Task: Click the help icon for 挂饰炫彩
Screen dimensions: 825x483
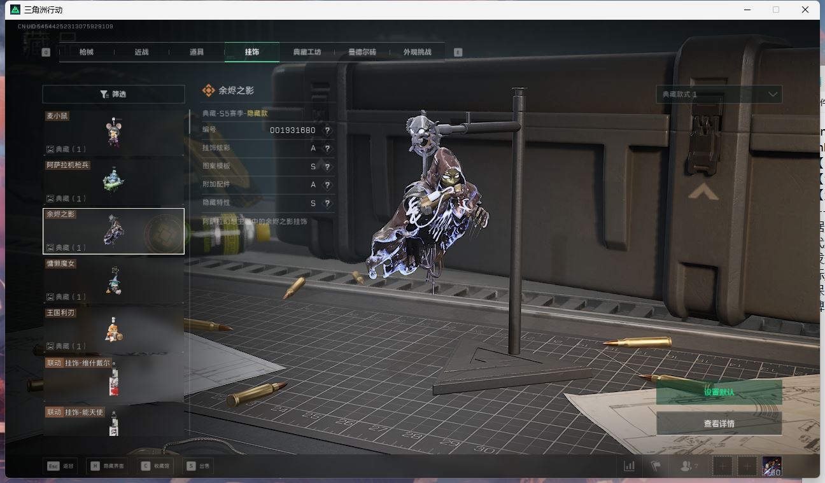Action: point(327,148)
